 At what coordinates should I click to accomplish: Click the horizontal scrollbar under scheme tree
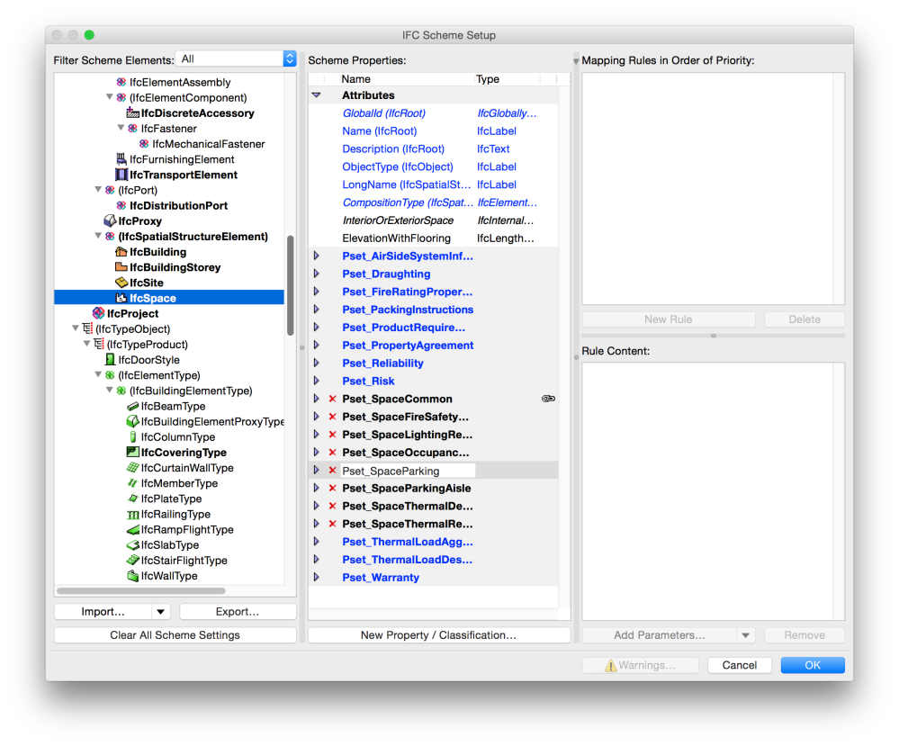[141, 590]
